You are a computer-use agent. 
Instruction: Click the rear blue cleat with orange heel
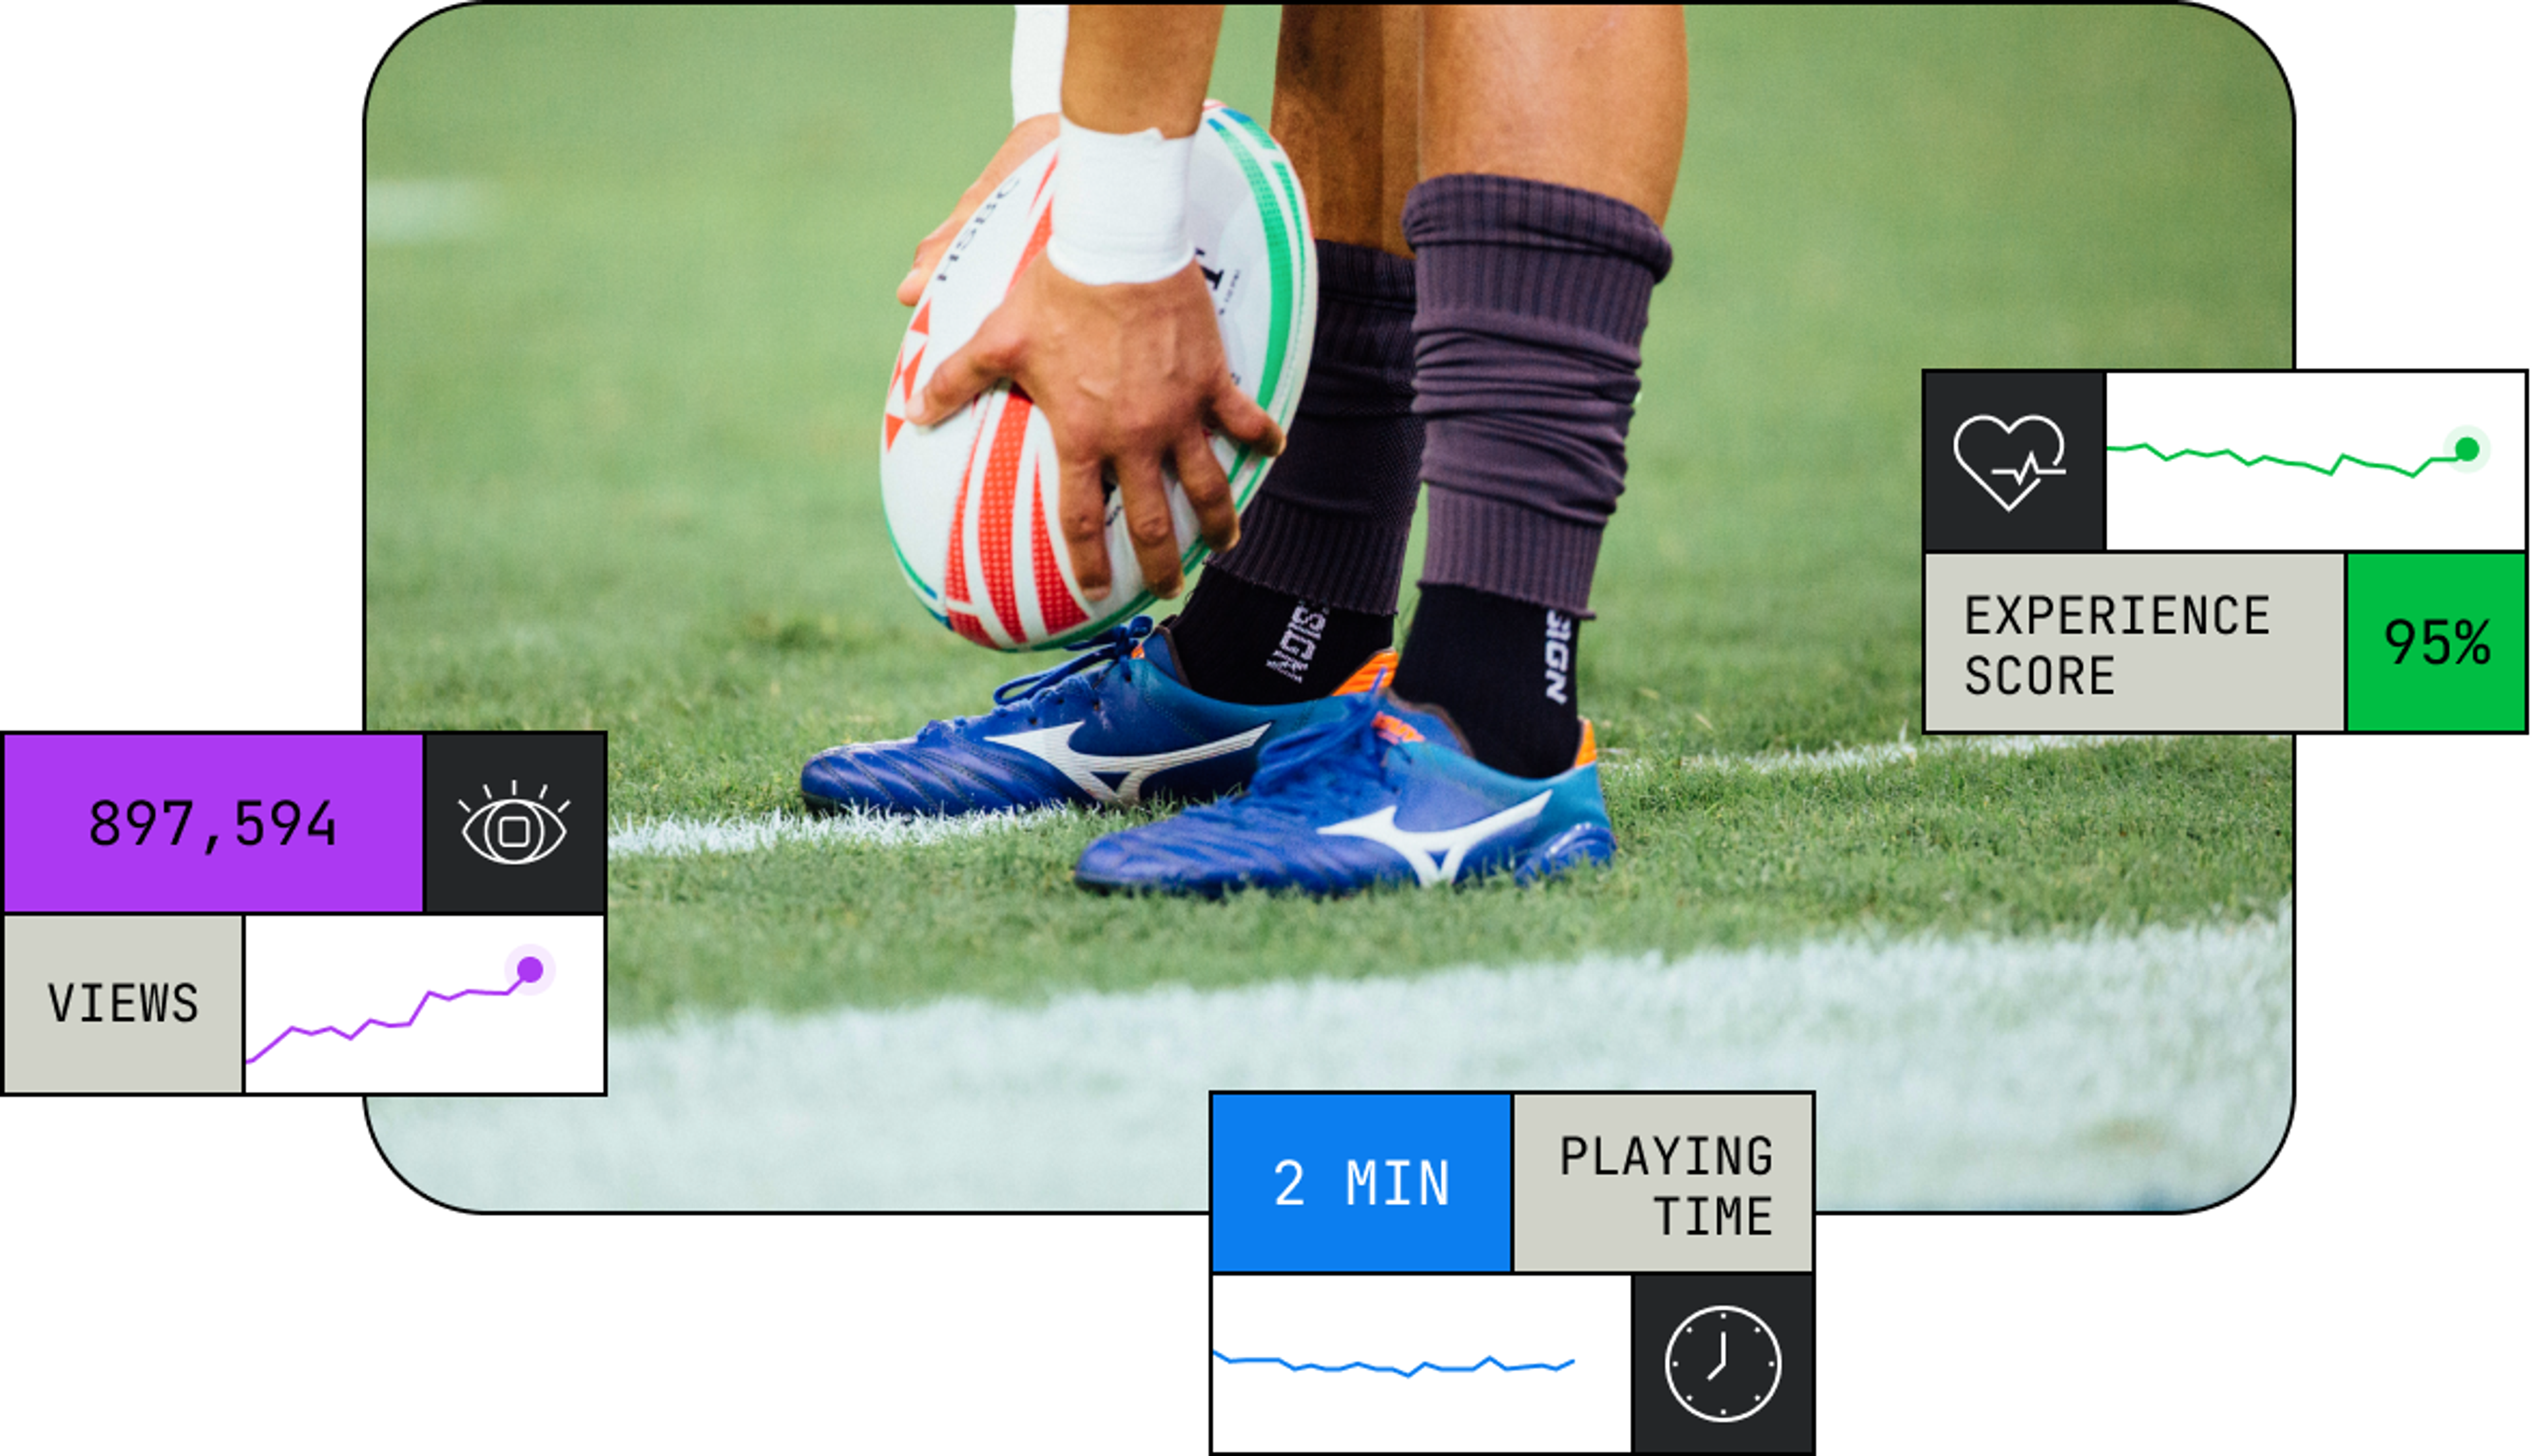pos(1090,730)
